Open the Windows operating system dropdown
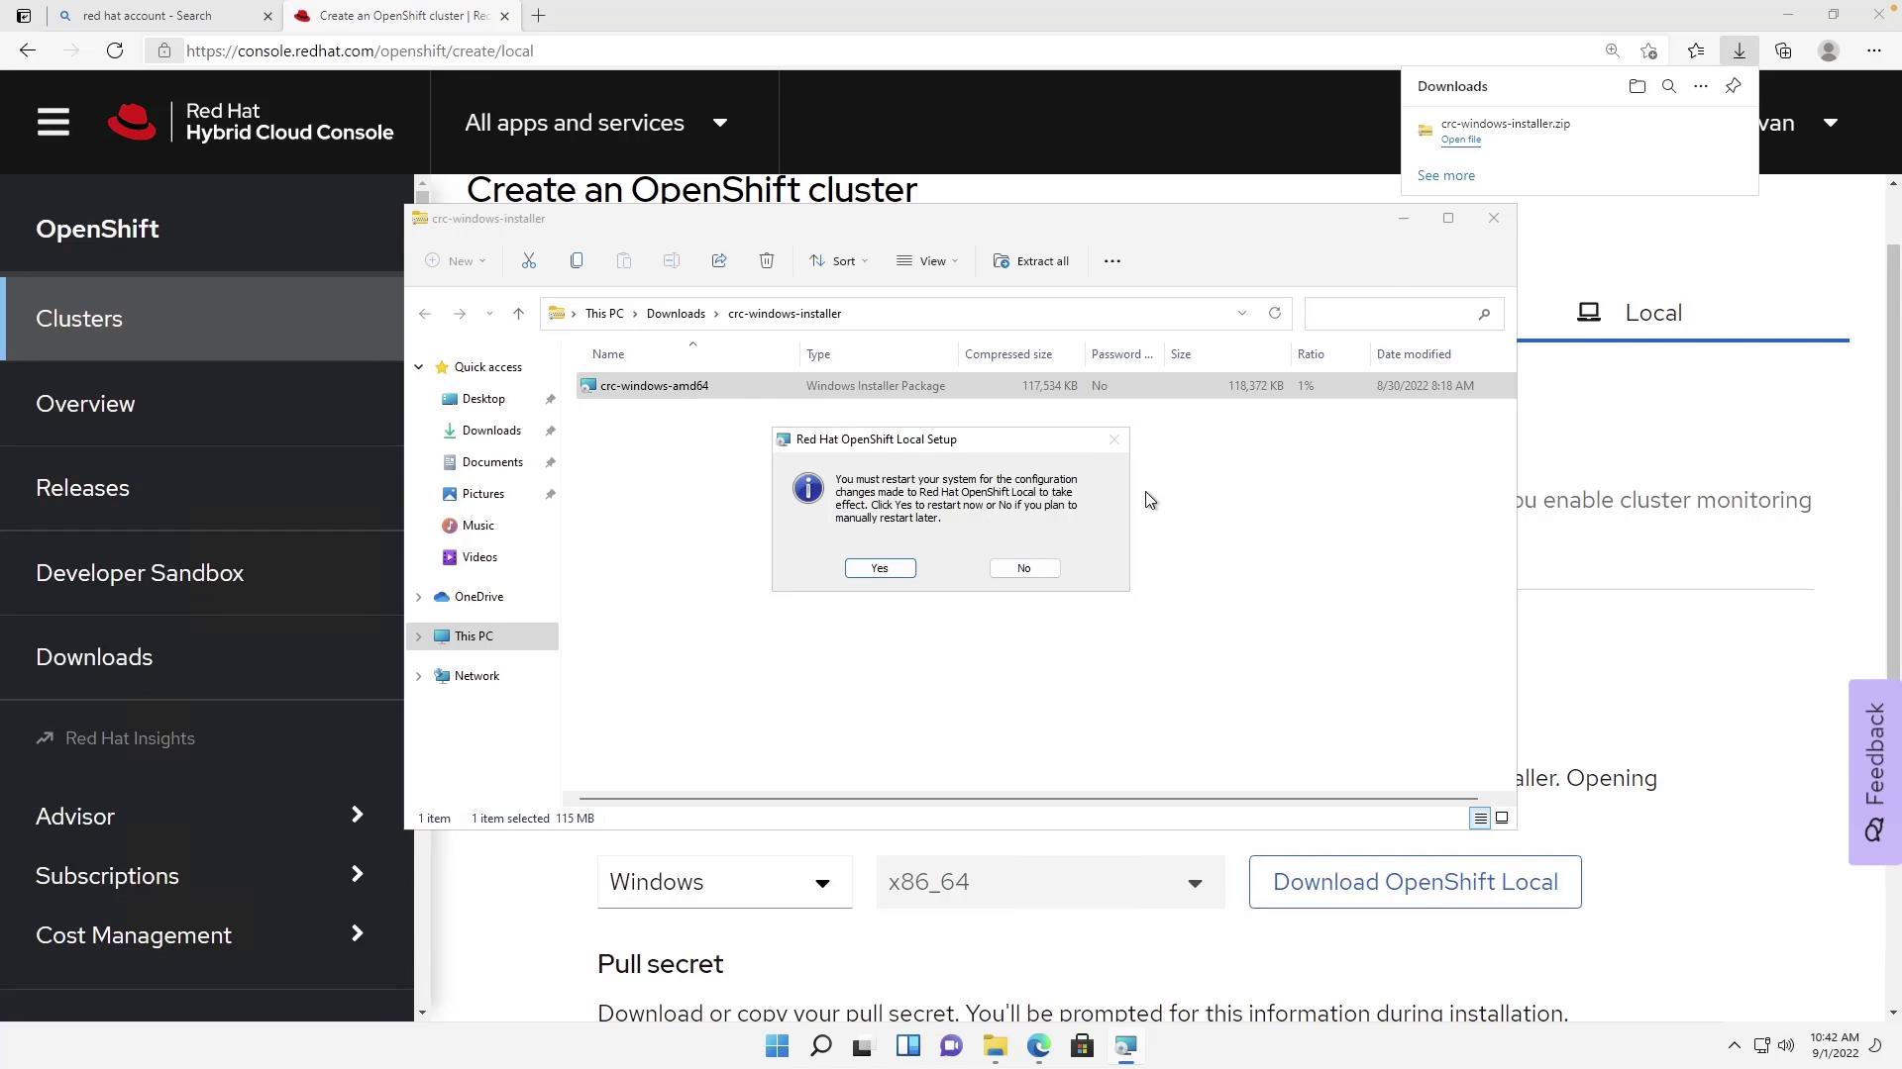This screenshot has height=1069, width=1902. coord(724,882)
